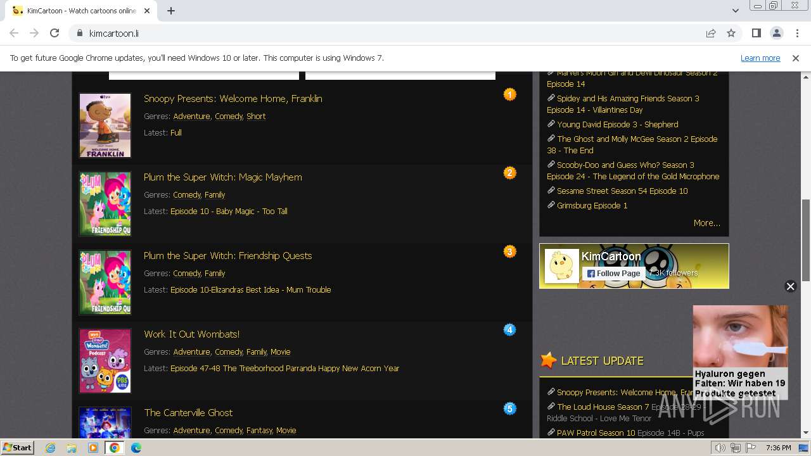Click the volume speaker tray icon
This screenshot has width=811, height=456.
tap(720, 448)
